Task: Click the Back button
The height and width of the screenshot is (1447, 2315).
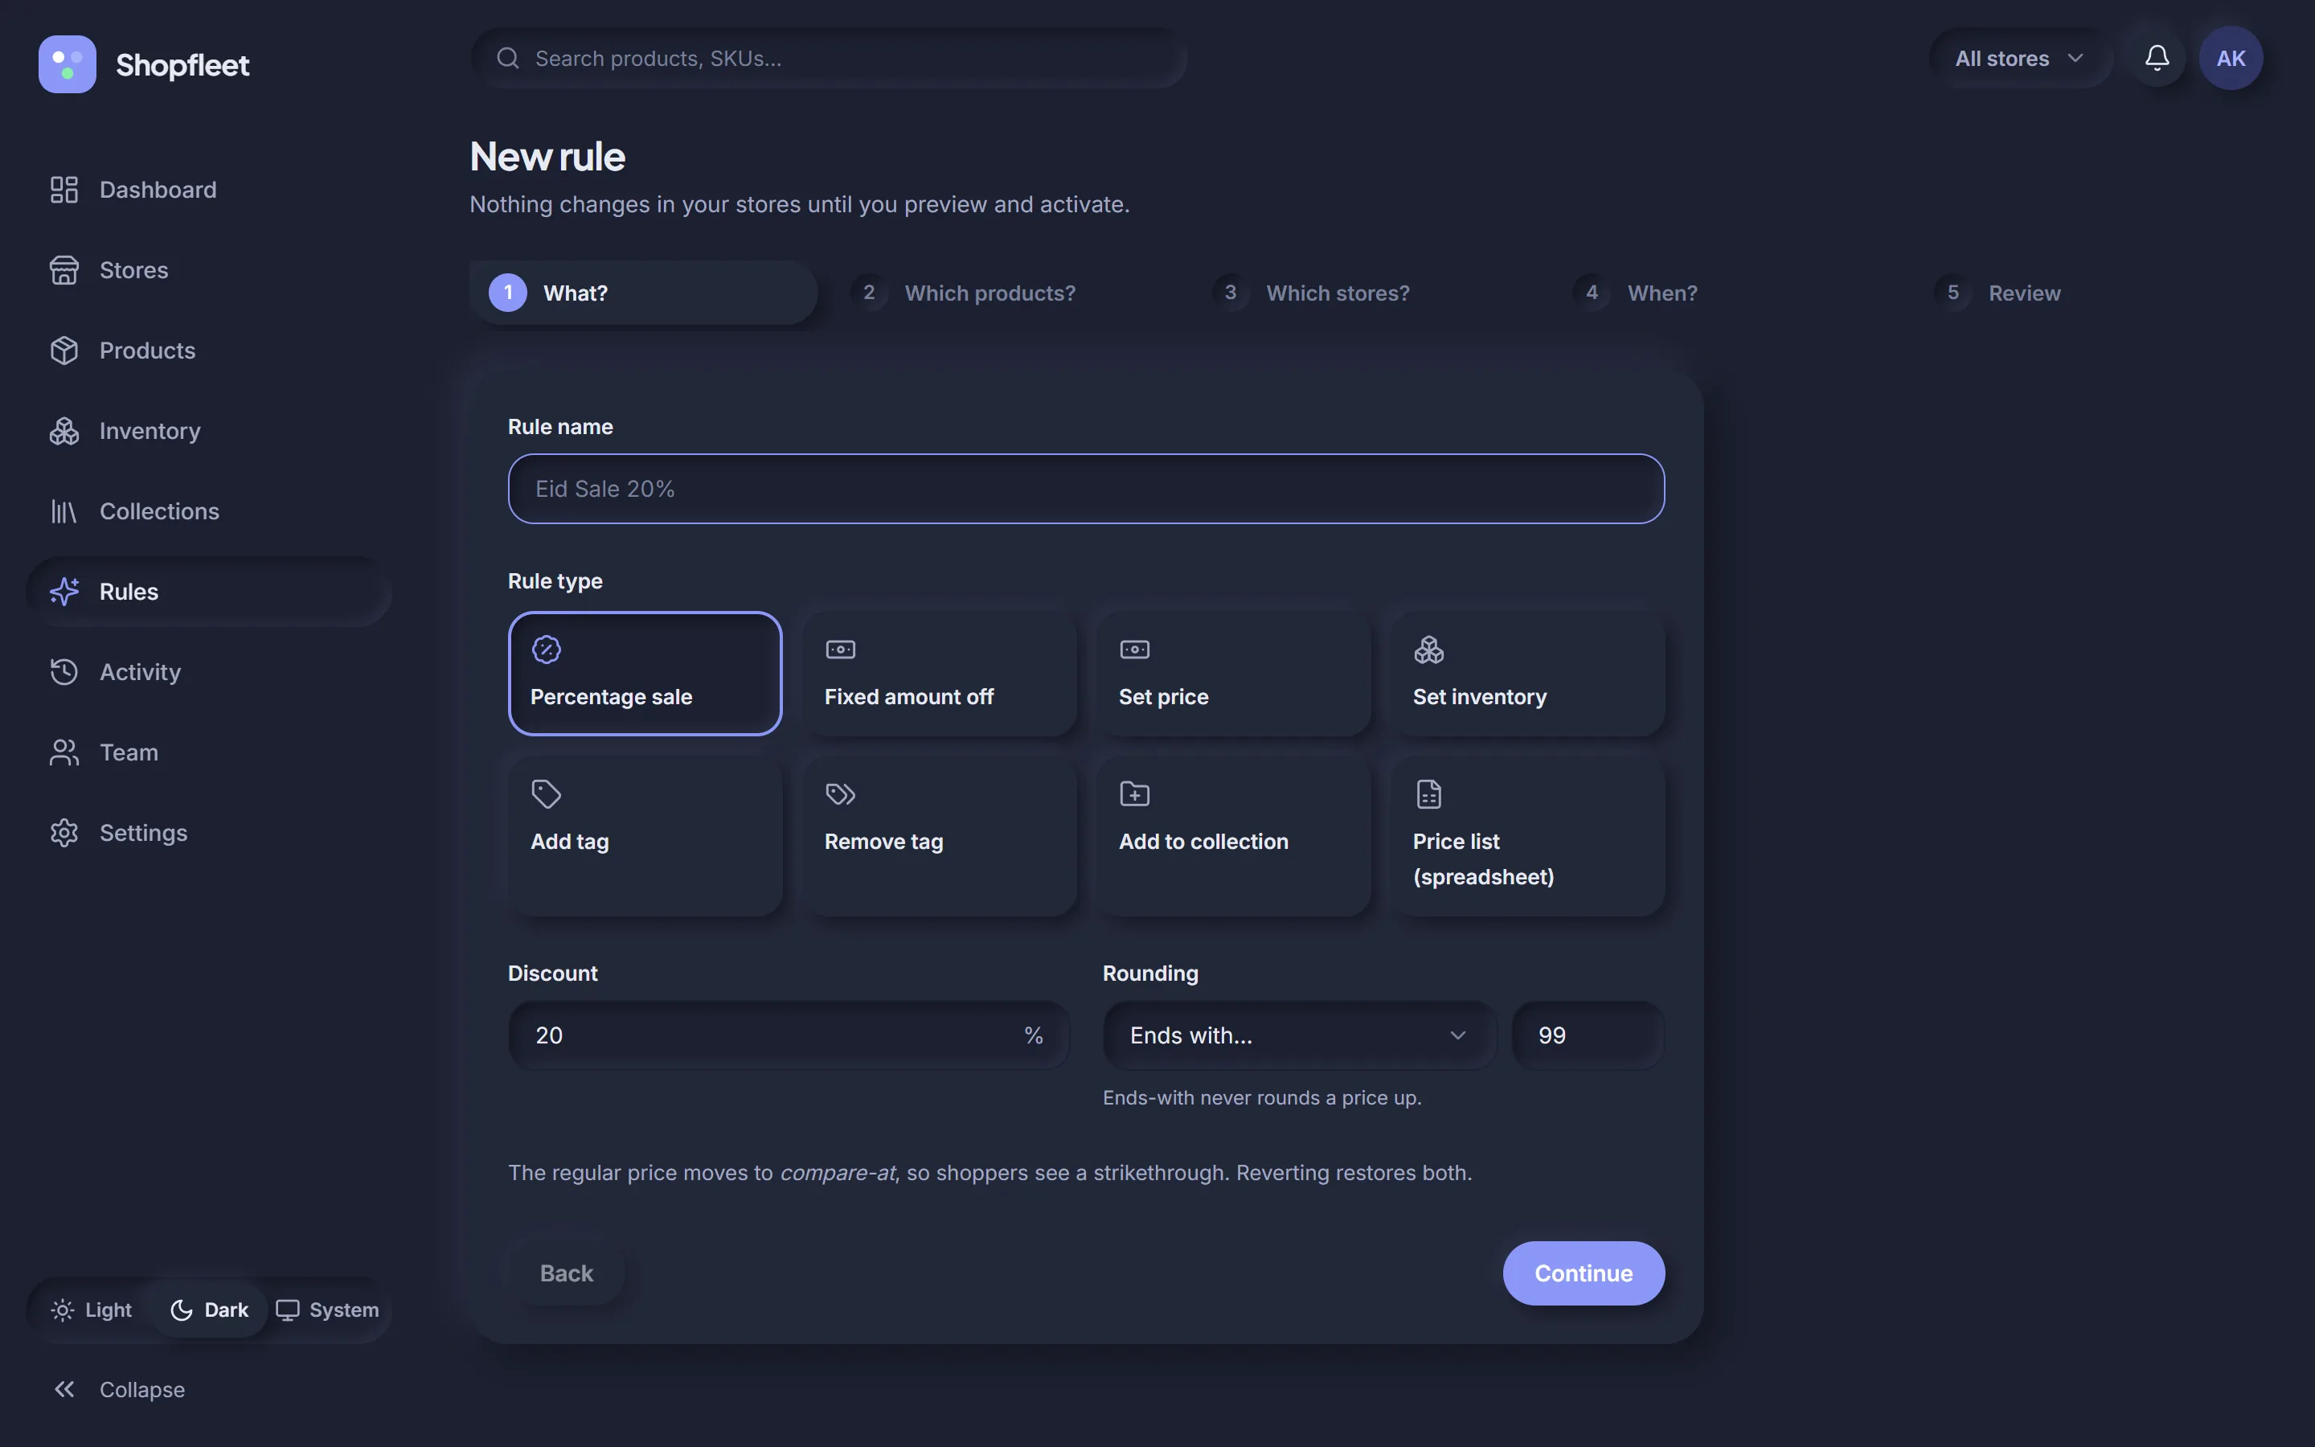Action: [x=567, y=1273]
